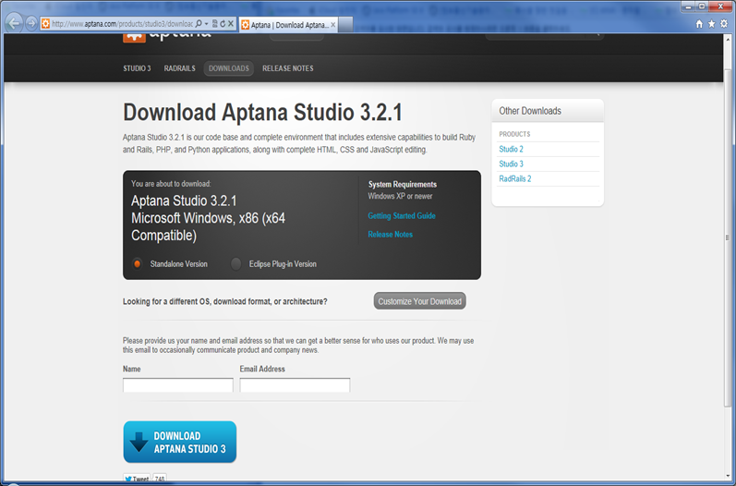The width and height of the screenshot is (736, 486).
Task: Click the scrollbar up arrow
Action: 728,39
